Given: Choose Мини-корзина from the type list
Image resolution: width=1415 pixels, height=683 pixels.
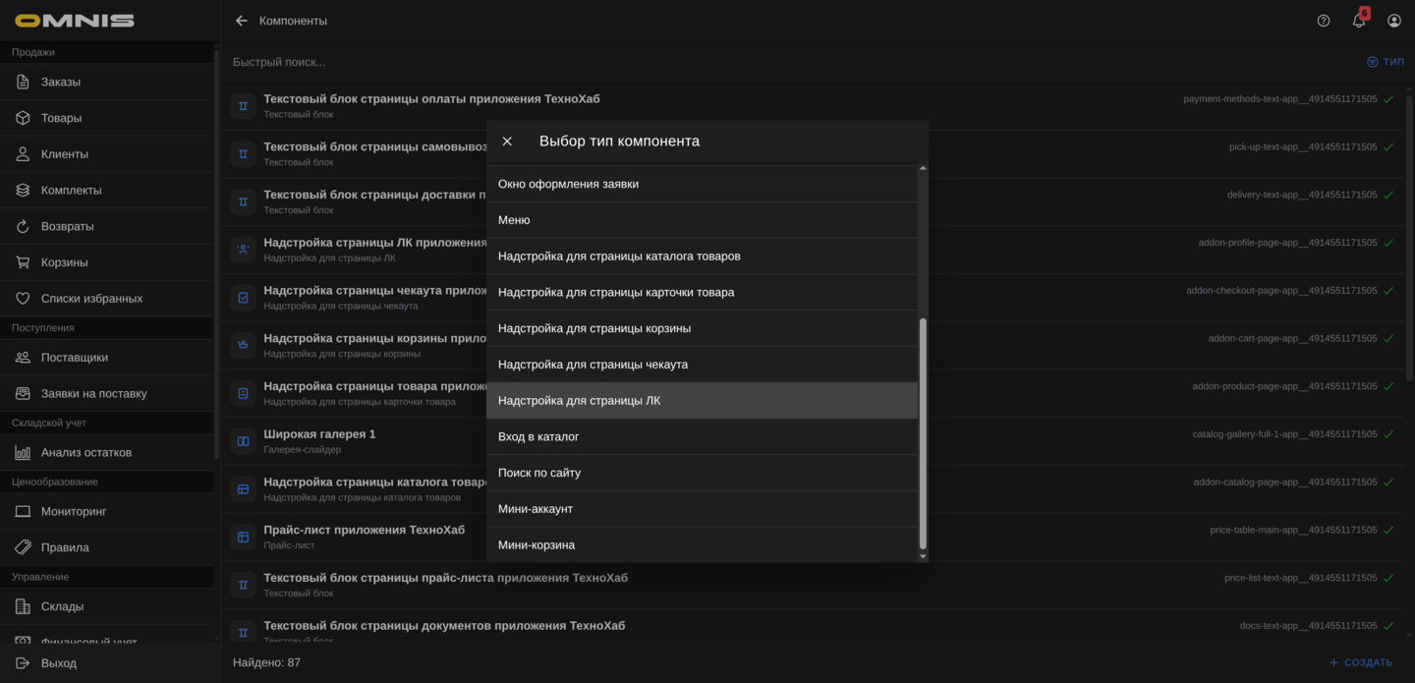Looking at the screenshot, I should [702, 545].
